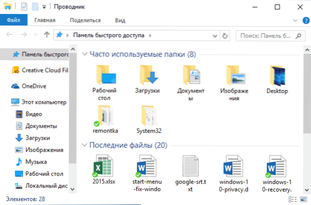311x205 pixels.
Task: Open the recent locations dropdown arrow
Action: 35,35
